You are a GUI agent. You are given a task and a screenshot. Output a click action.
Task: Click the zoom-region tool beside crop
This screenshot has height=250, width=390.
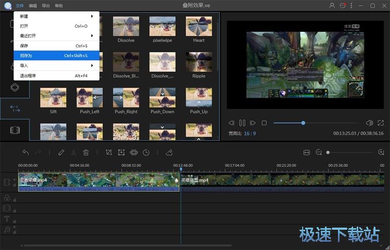[x=121, y=152]
